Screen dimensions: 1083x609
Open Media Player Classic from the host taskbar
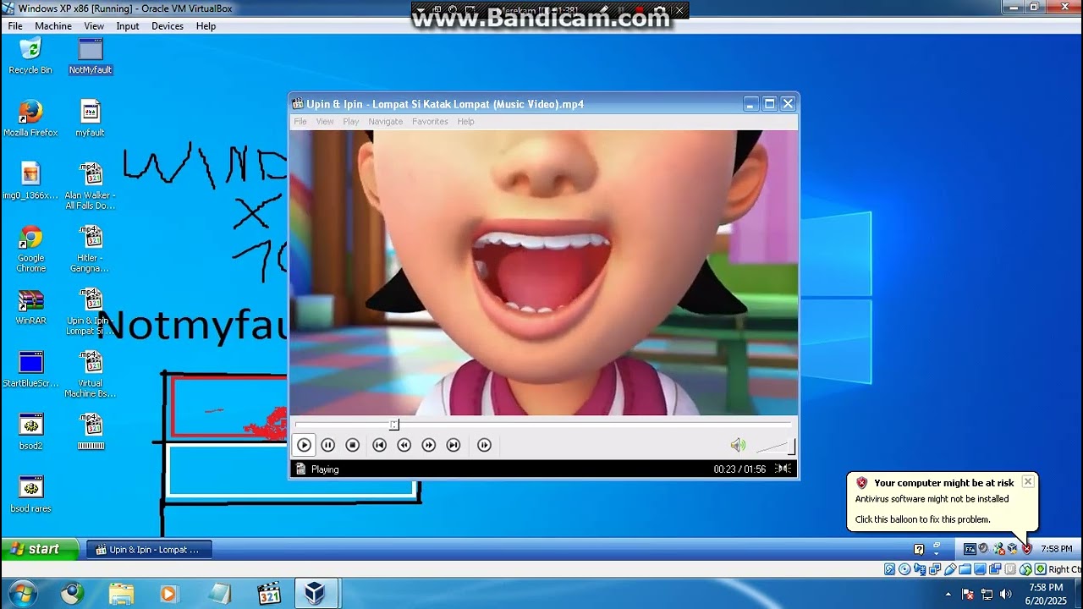pyautogui.click(x=268, y=594)
